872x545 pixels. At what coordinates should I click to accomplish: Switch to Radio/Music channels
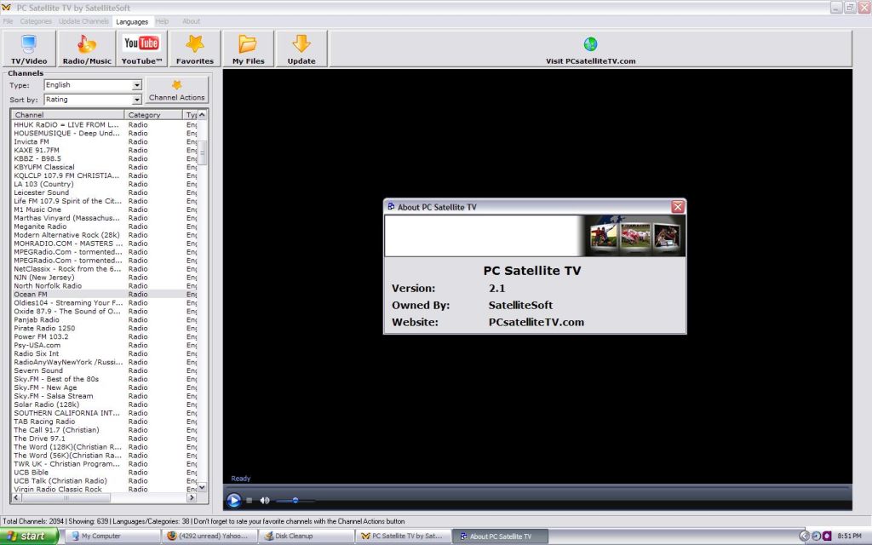pyautogui.click(x=87, y=49)
